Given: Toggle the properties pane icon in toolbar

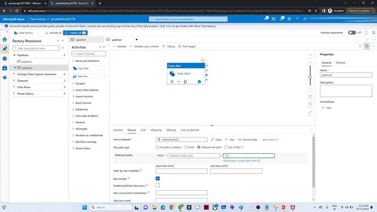Looking at the screenshot, I should pos(366,46).
